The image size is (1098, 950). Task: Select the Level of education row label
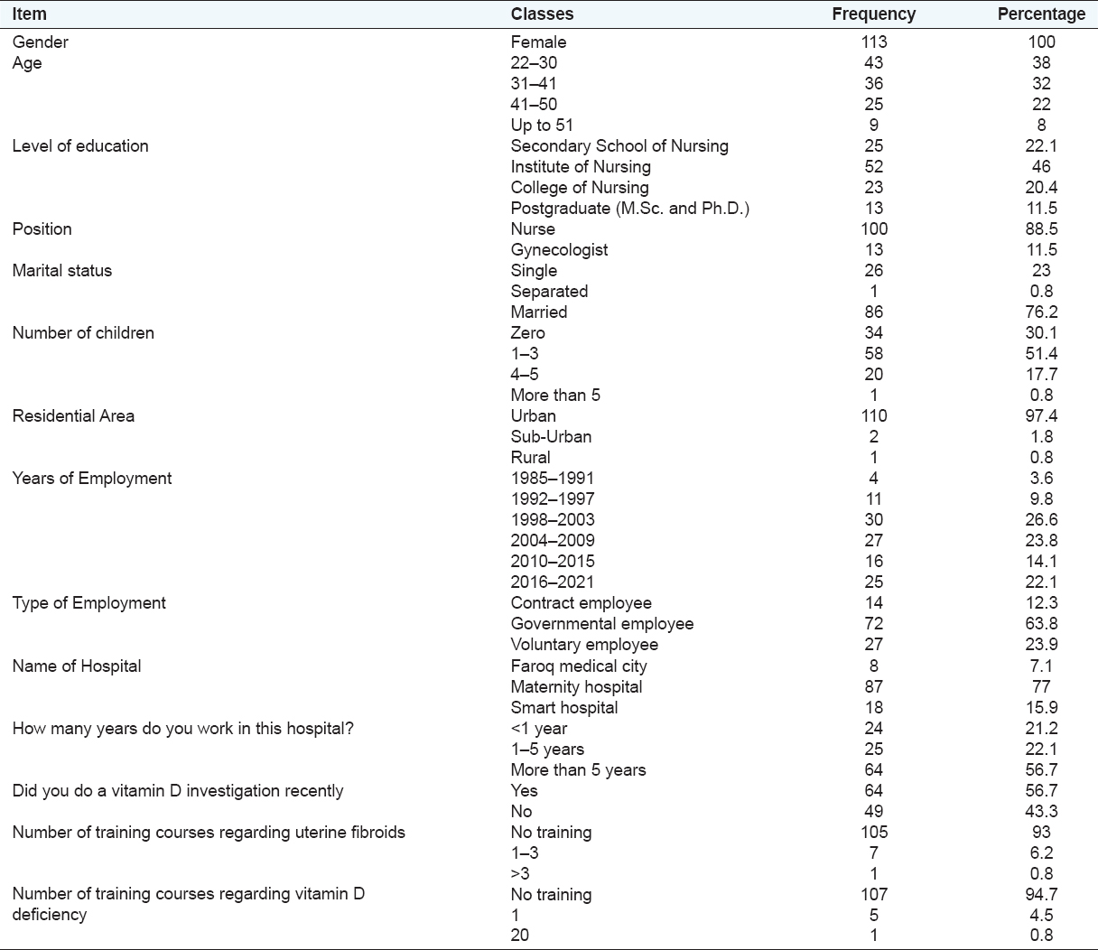(80, 146)
